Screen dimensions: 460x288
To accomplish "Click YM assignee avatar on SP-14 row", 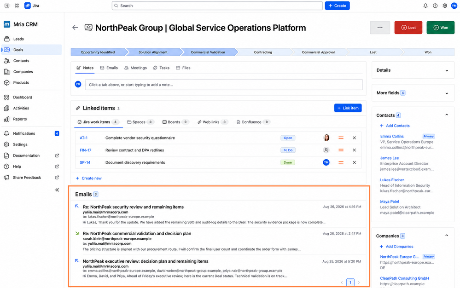I will pyautogui.click(x=326, y=162).
